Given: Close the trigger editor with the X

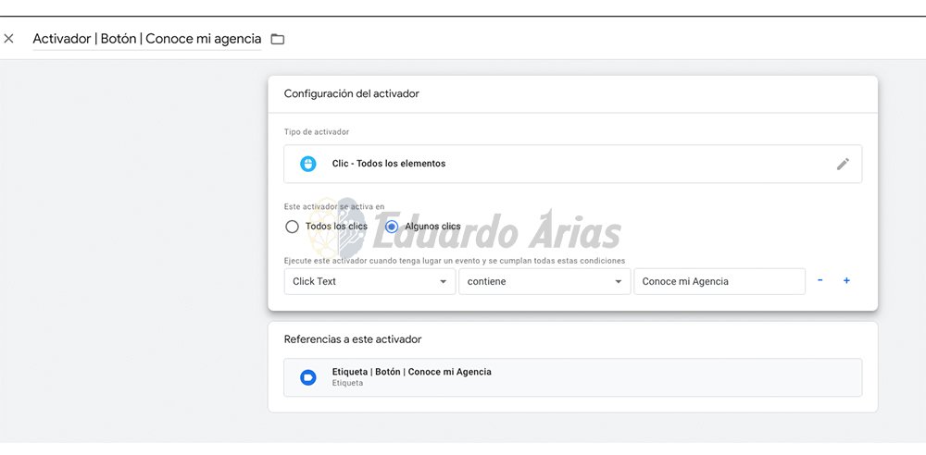Looking at the screenshot, I should (9, 39).
